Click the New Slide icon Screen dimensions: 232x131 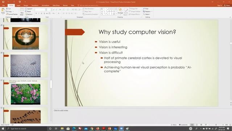(x=22, y=10)
